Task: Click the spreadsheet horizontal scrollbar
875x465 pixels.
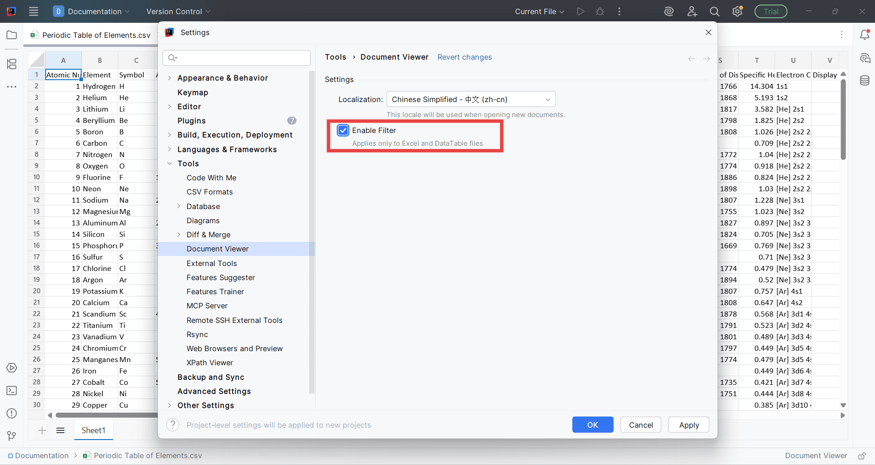Action: [x=106, y=415]
